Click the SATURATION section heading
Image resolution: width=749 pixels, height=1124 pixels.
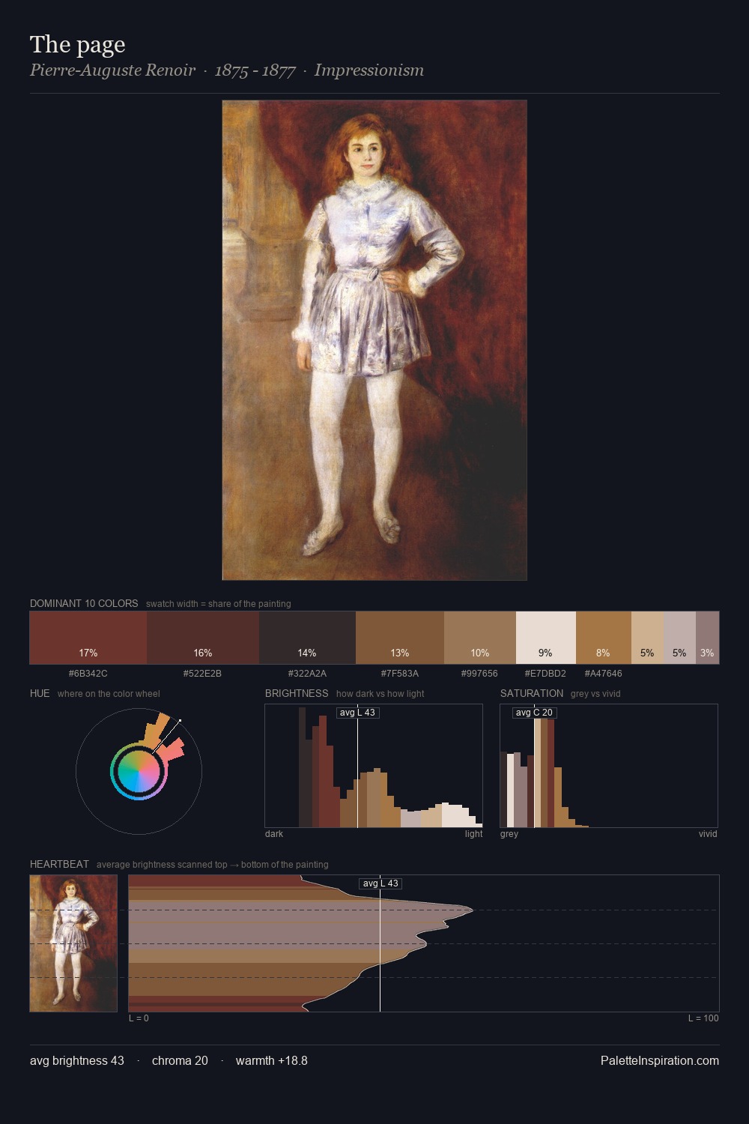(532, 693)
